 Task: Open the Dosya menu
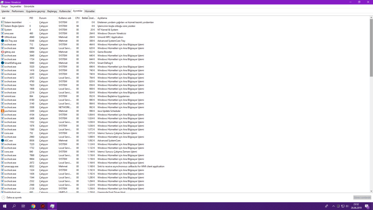coord(4,7)
